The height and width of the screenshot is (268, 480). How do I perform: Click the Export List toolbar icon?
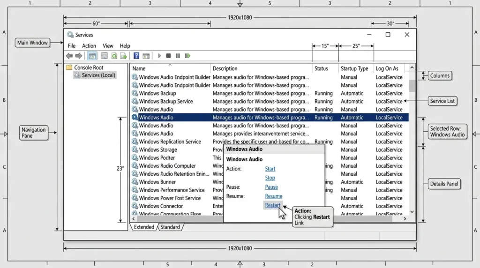point(124,56)
